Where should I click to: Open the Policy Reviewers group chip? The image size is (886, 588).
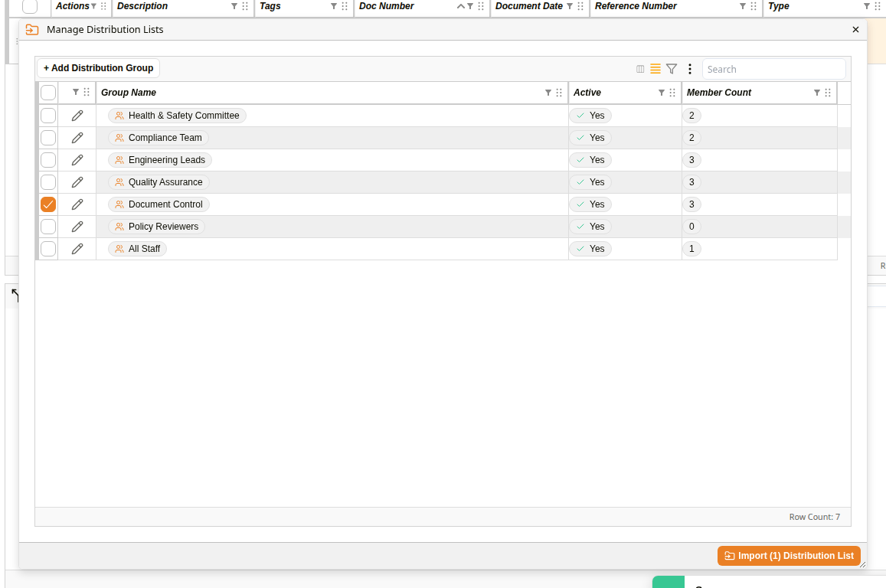pos(156,227)
